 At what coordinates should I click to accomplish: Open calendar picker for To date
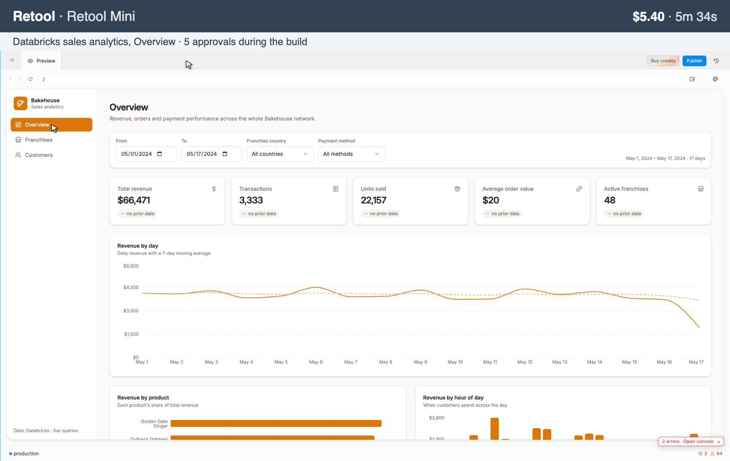click(x=225, y=154)
